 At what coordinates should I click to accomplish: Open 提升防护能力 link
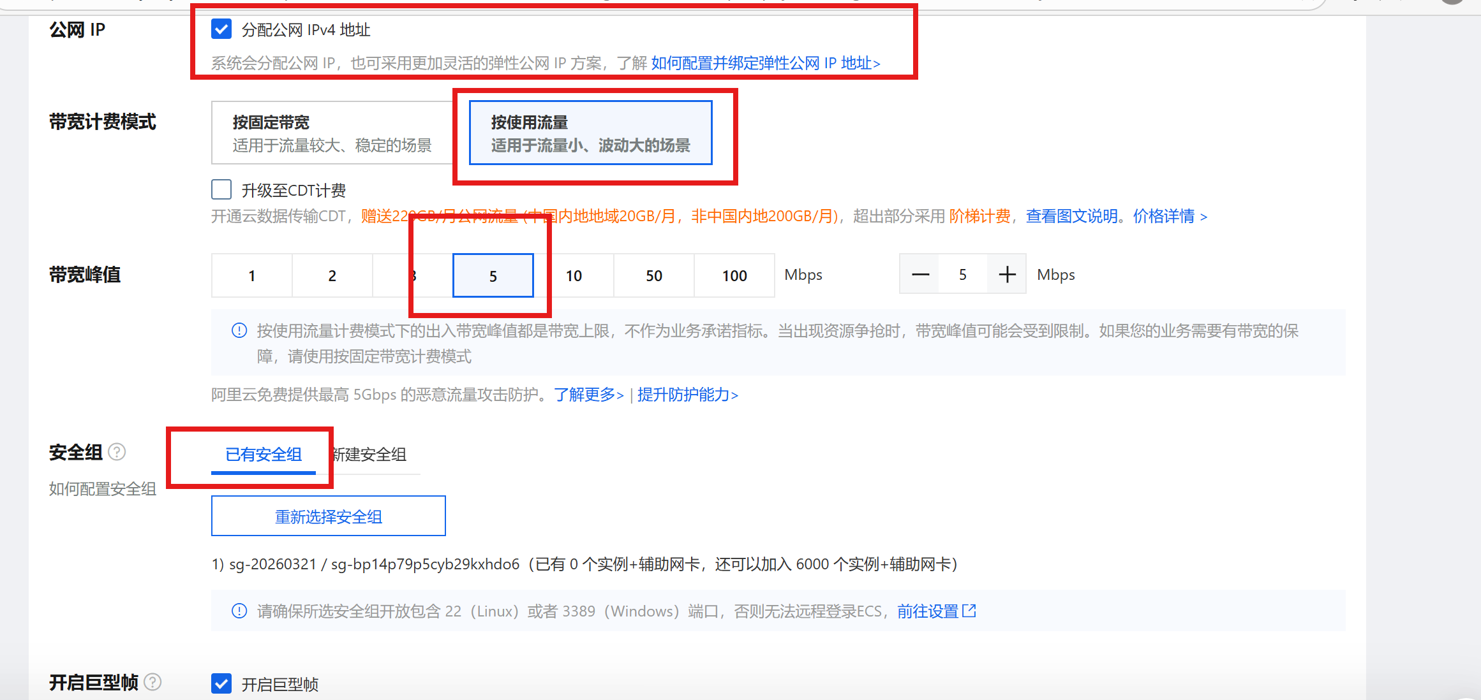click(687, 395)
